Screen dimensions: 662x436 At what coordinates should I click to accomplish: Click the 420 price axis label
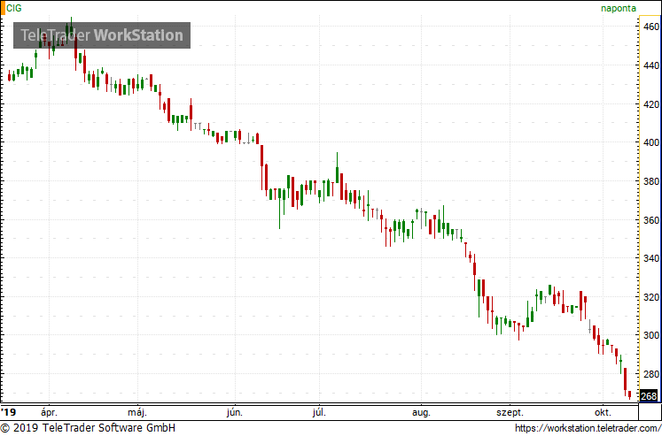(652, 104)
